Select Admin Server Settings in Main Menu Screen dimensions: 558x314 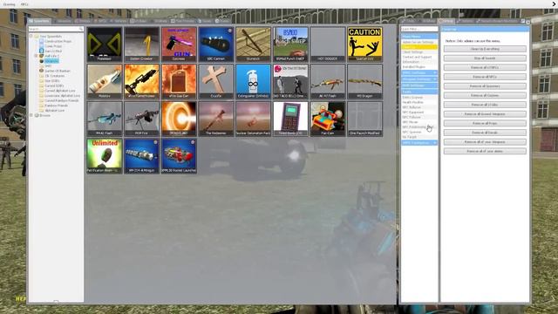pos(419,42)
